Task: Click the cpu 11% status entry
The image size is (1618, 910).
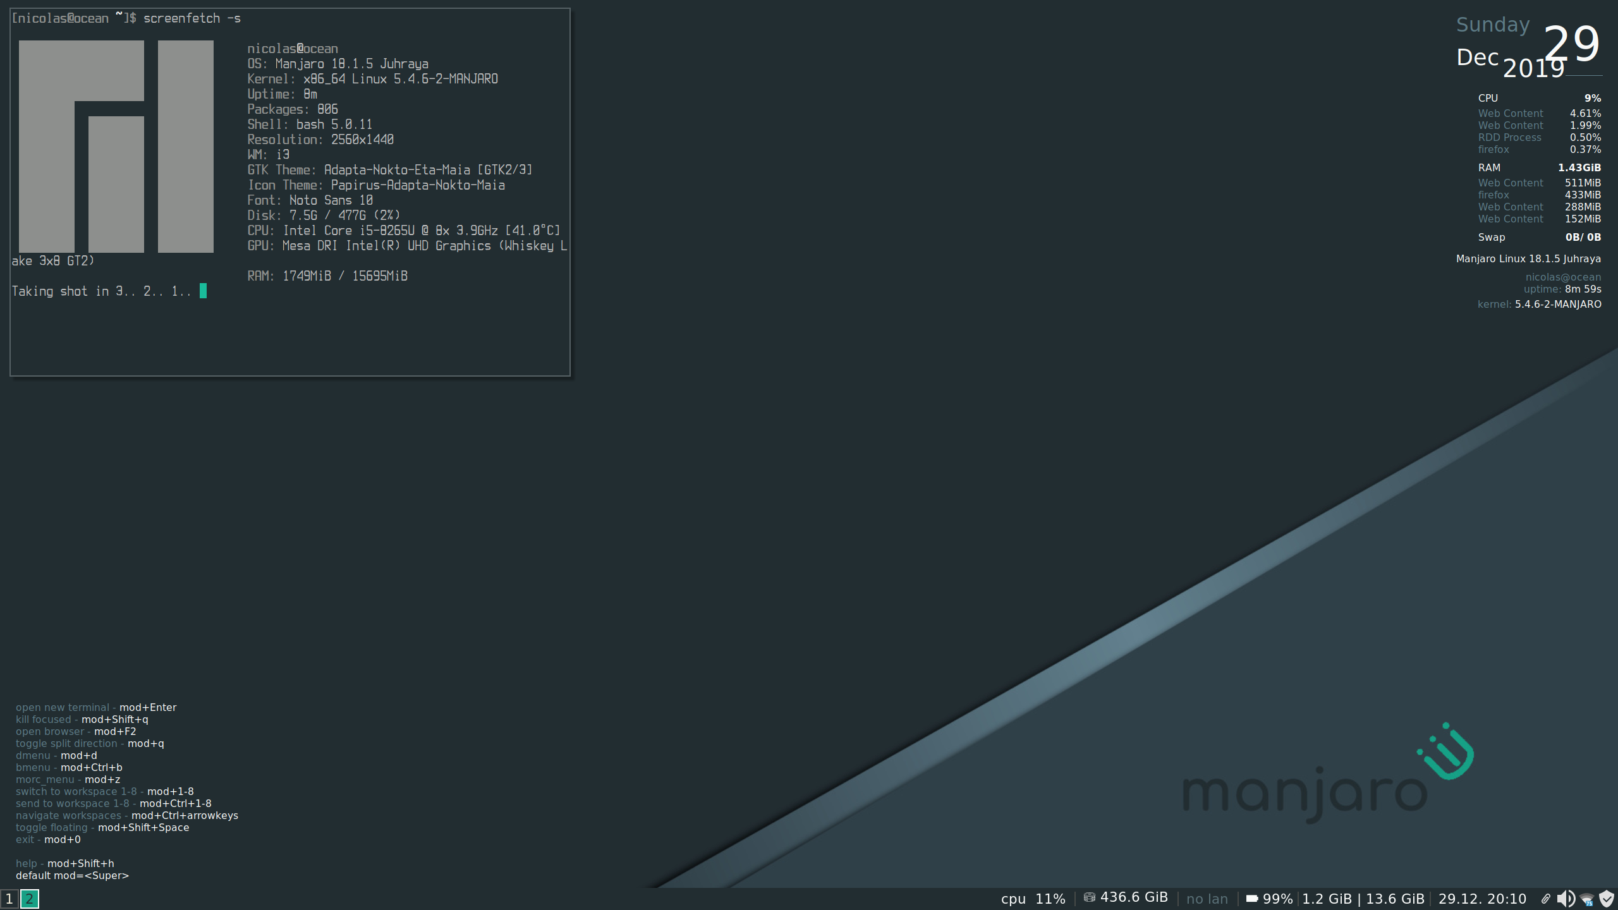Action: click(x=1033, y=899)
